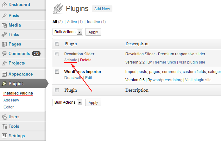Image resolution: width=221 pixels, height=141 pixels.
Task: Click the Pages icon in sidebar
Action: (x=4, y=44)
